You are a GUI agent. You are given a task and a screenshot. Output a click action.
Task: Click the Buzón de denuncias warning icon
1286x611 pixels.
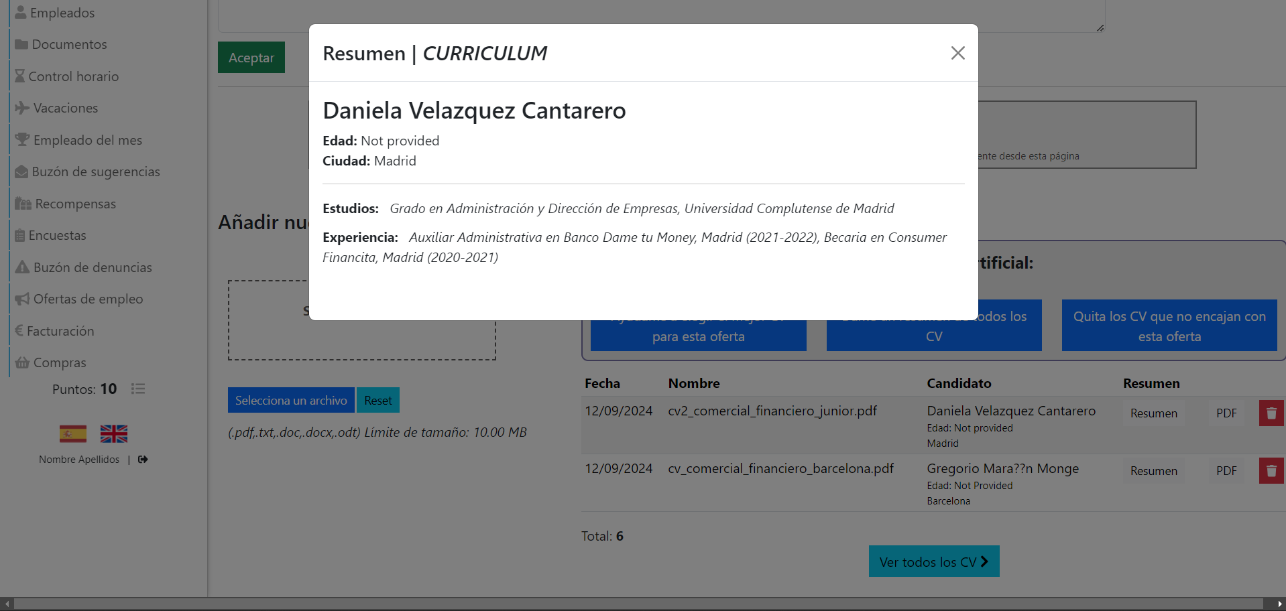pos(22,267)
